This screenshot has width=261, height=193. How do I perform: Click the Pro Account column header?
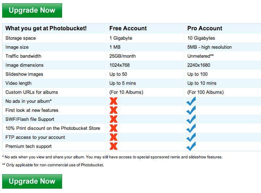(x=205, y=28)
